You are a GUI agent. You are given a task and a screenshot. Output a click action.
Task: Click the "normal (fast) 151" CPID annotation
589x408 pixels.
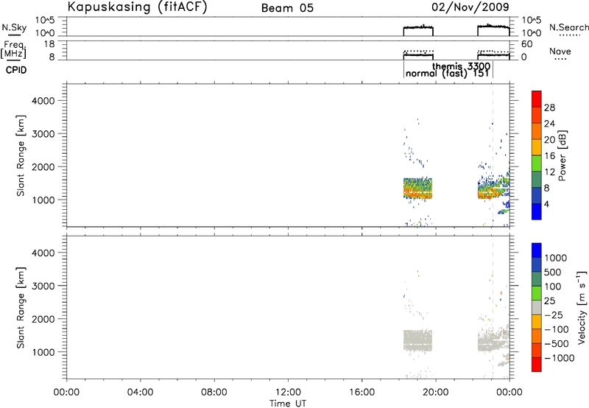(448, 73)
